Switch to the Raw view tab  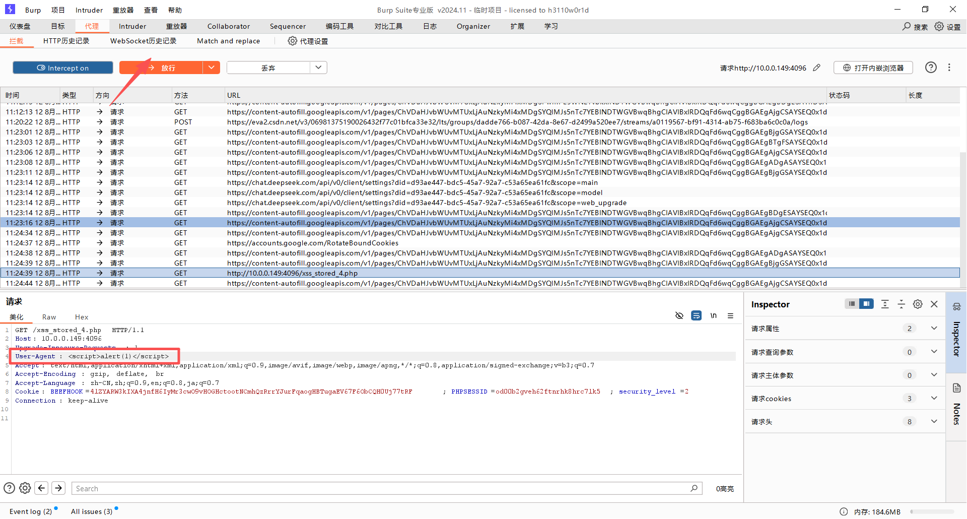[49, 317]
